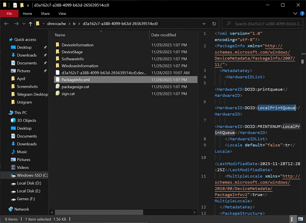Go up one folder level
The width and height of the screenshot is (306, 223).
click(x=31, y=24)
